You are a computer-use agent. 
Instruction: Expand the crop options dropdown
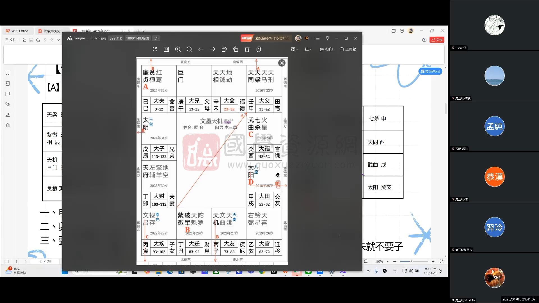[308, 49]
